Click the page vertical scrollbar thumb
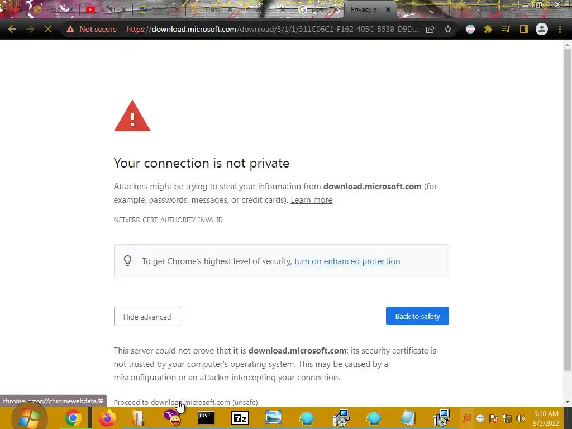Screen dimensions: 572x429 pos(567,210)
